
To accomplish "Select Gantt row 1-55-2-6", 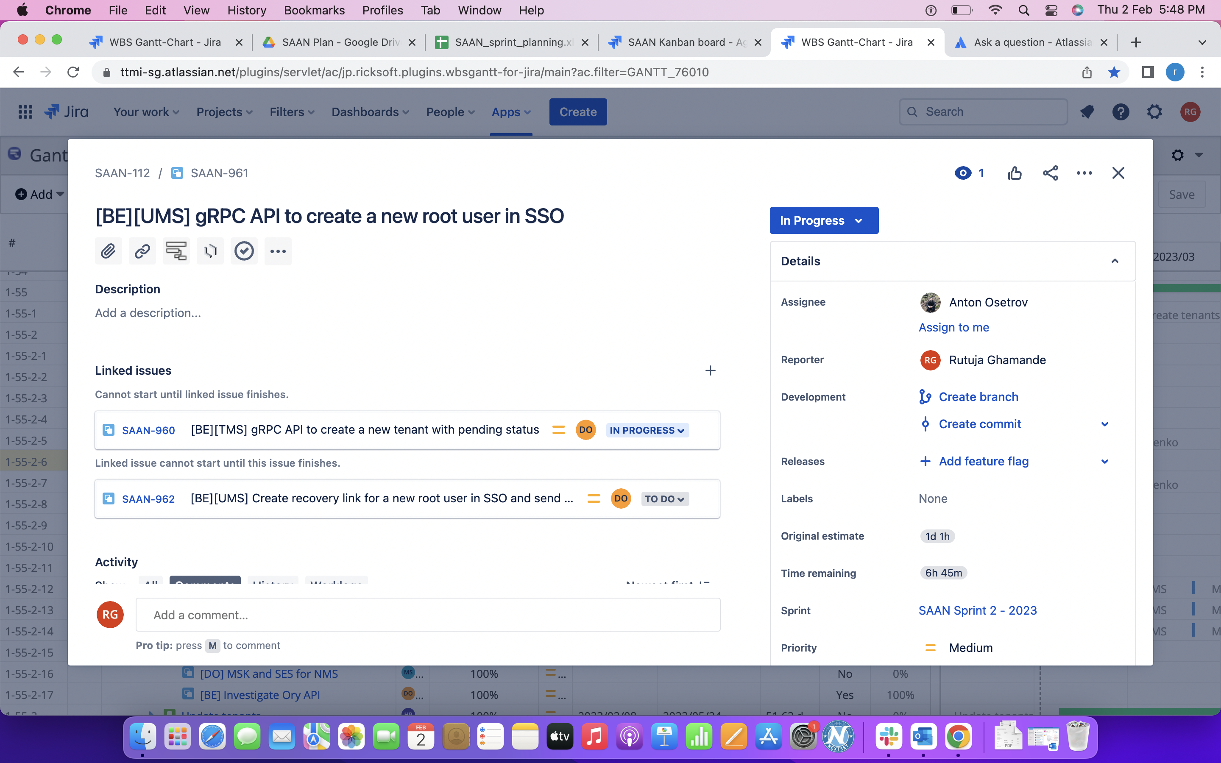I will [34, 461].
